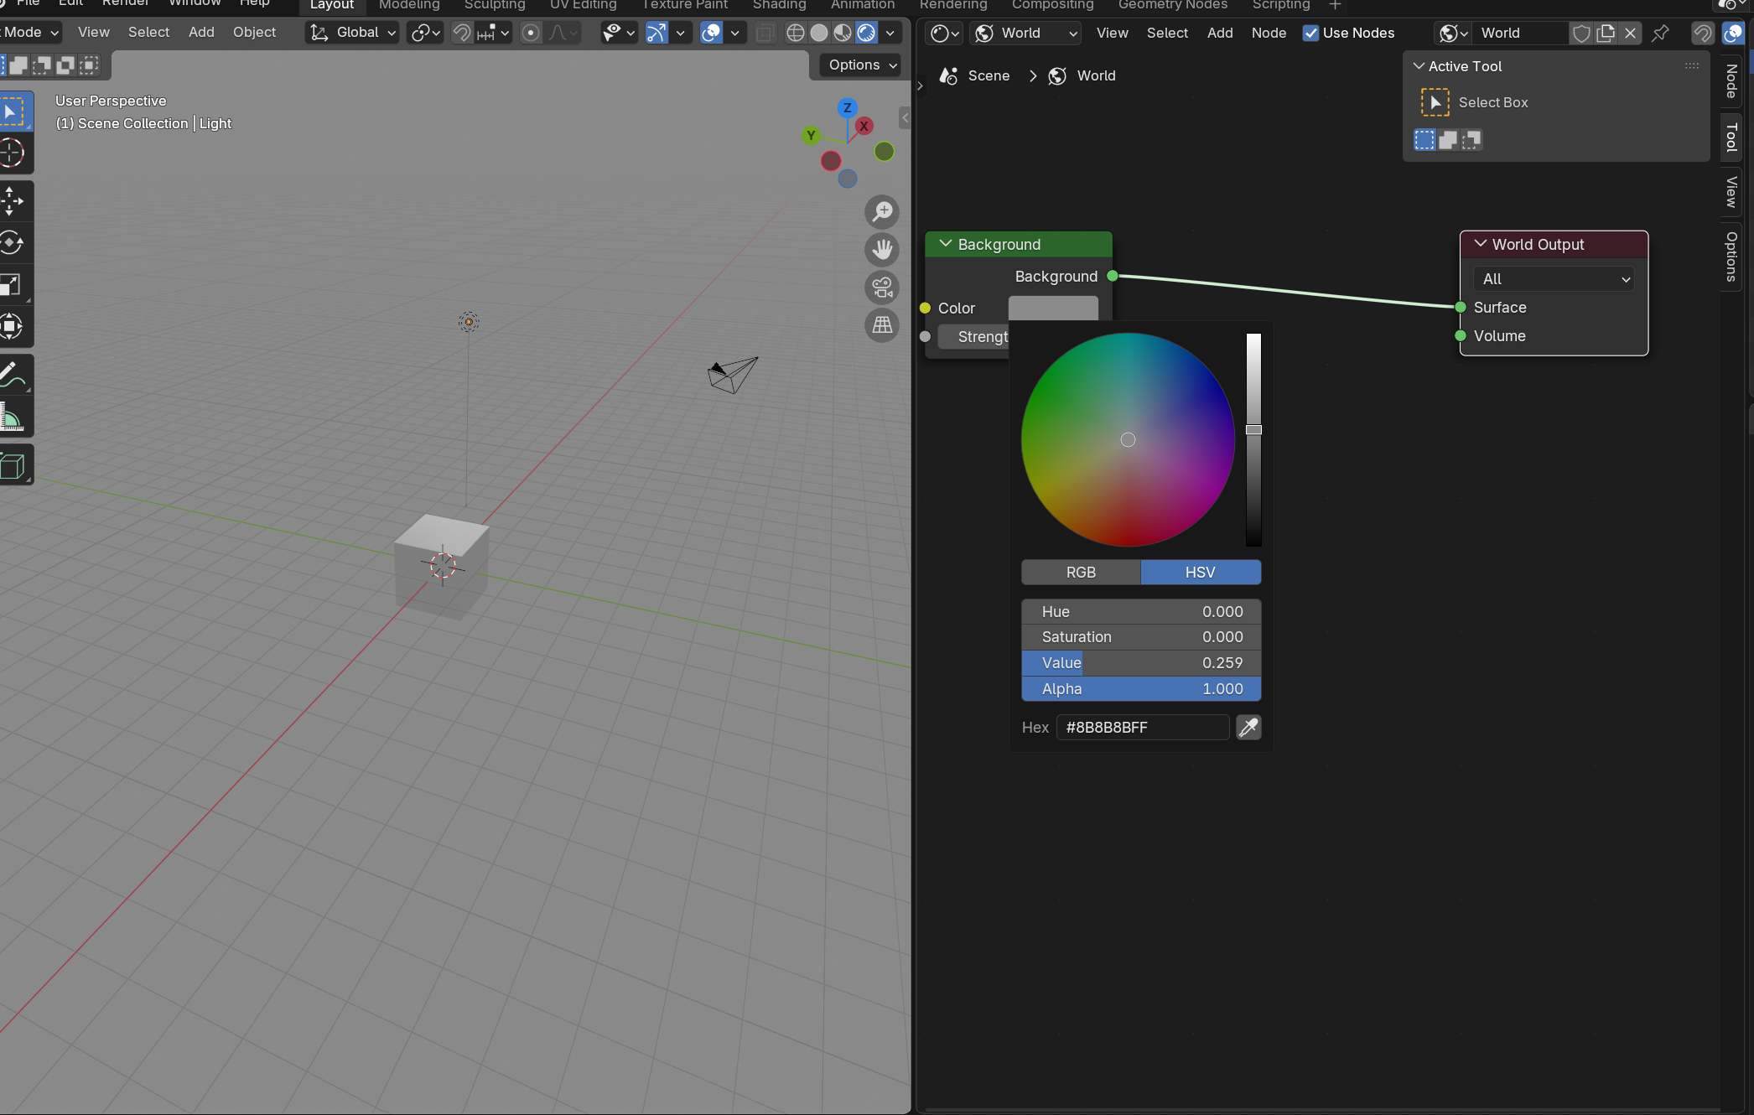Uncheck the Use Nodes checkbox
The image size is (1754, 1115).
tap(1310, 33)
